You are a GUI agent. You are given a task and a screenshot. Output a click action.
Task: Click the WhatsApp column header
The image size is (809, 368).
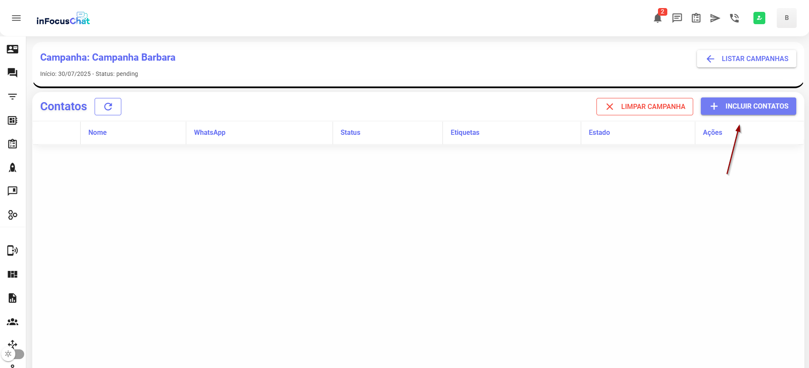(x=210, y=133)
